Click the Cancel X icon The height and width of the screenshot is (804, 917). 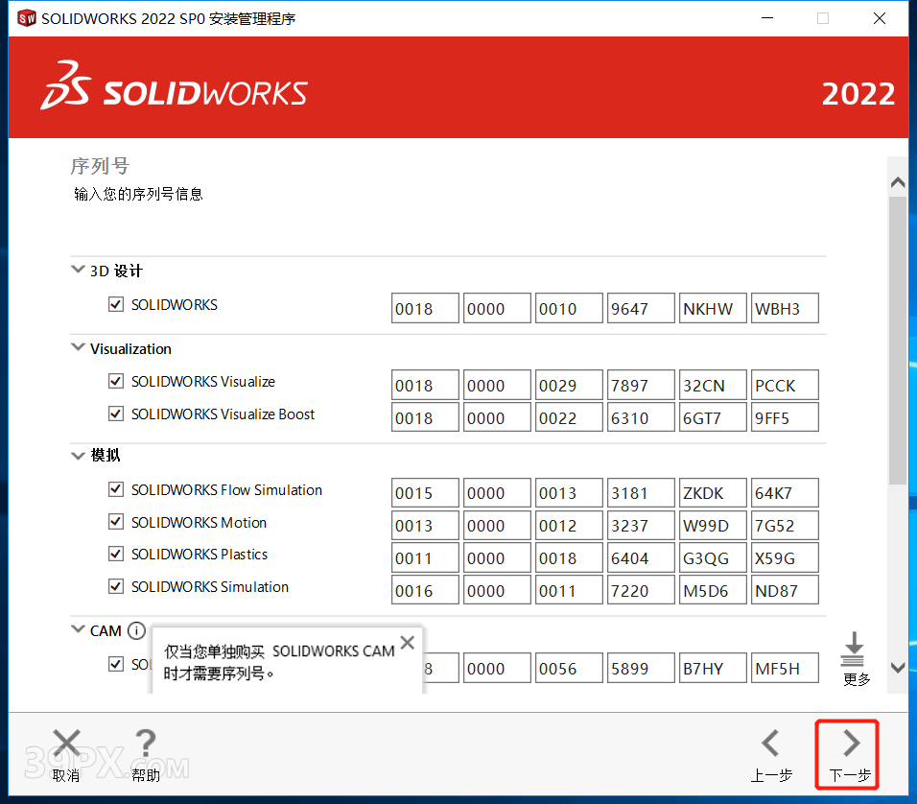point(66,744)
